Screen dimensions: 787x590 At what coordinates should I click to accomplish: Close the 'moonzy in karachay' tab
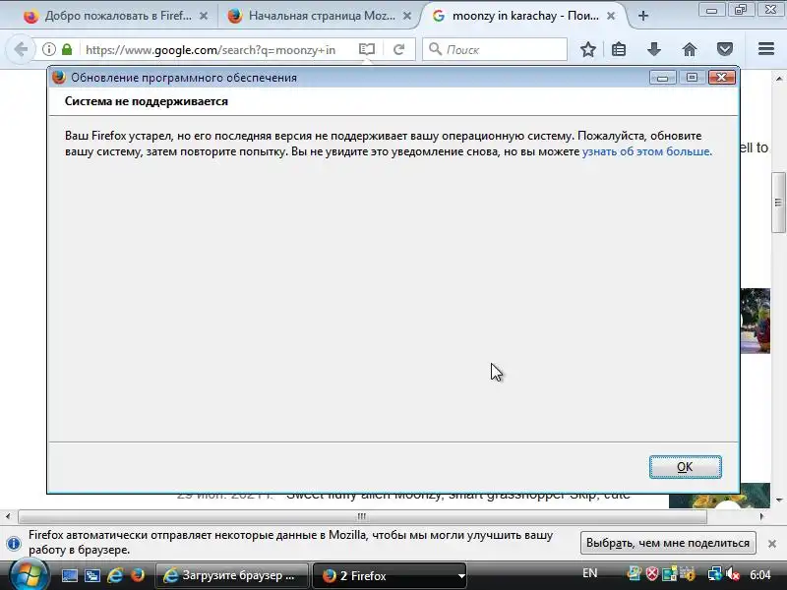point(611,16)
